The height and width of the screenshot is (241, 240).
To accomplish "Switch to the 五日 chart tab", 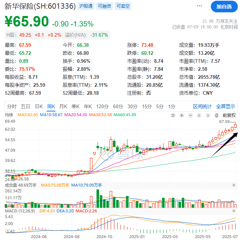I will (25, 106).
